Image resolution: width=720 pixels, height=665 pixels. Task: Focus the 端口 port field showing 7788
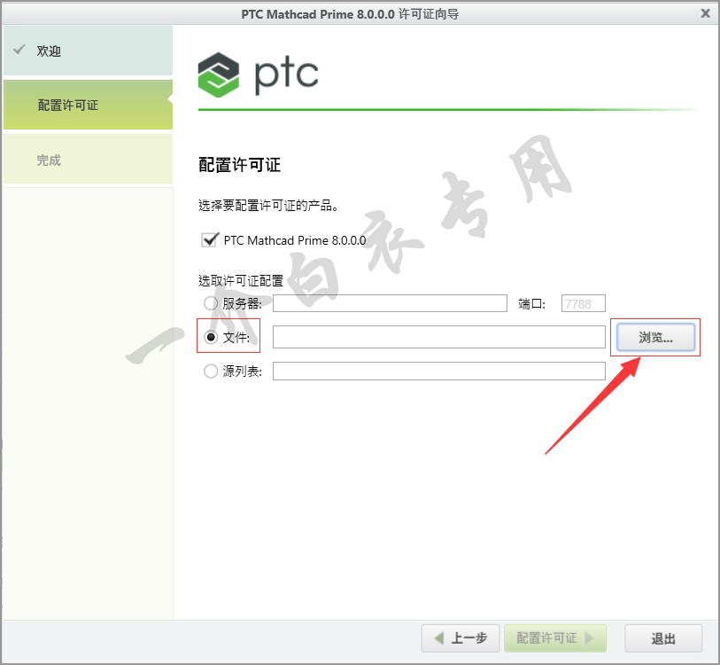(x=583, y=303)
